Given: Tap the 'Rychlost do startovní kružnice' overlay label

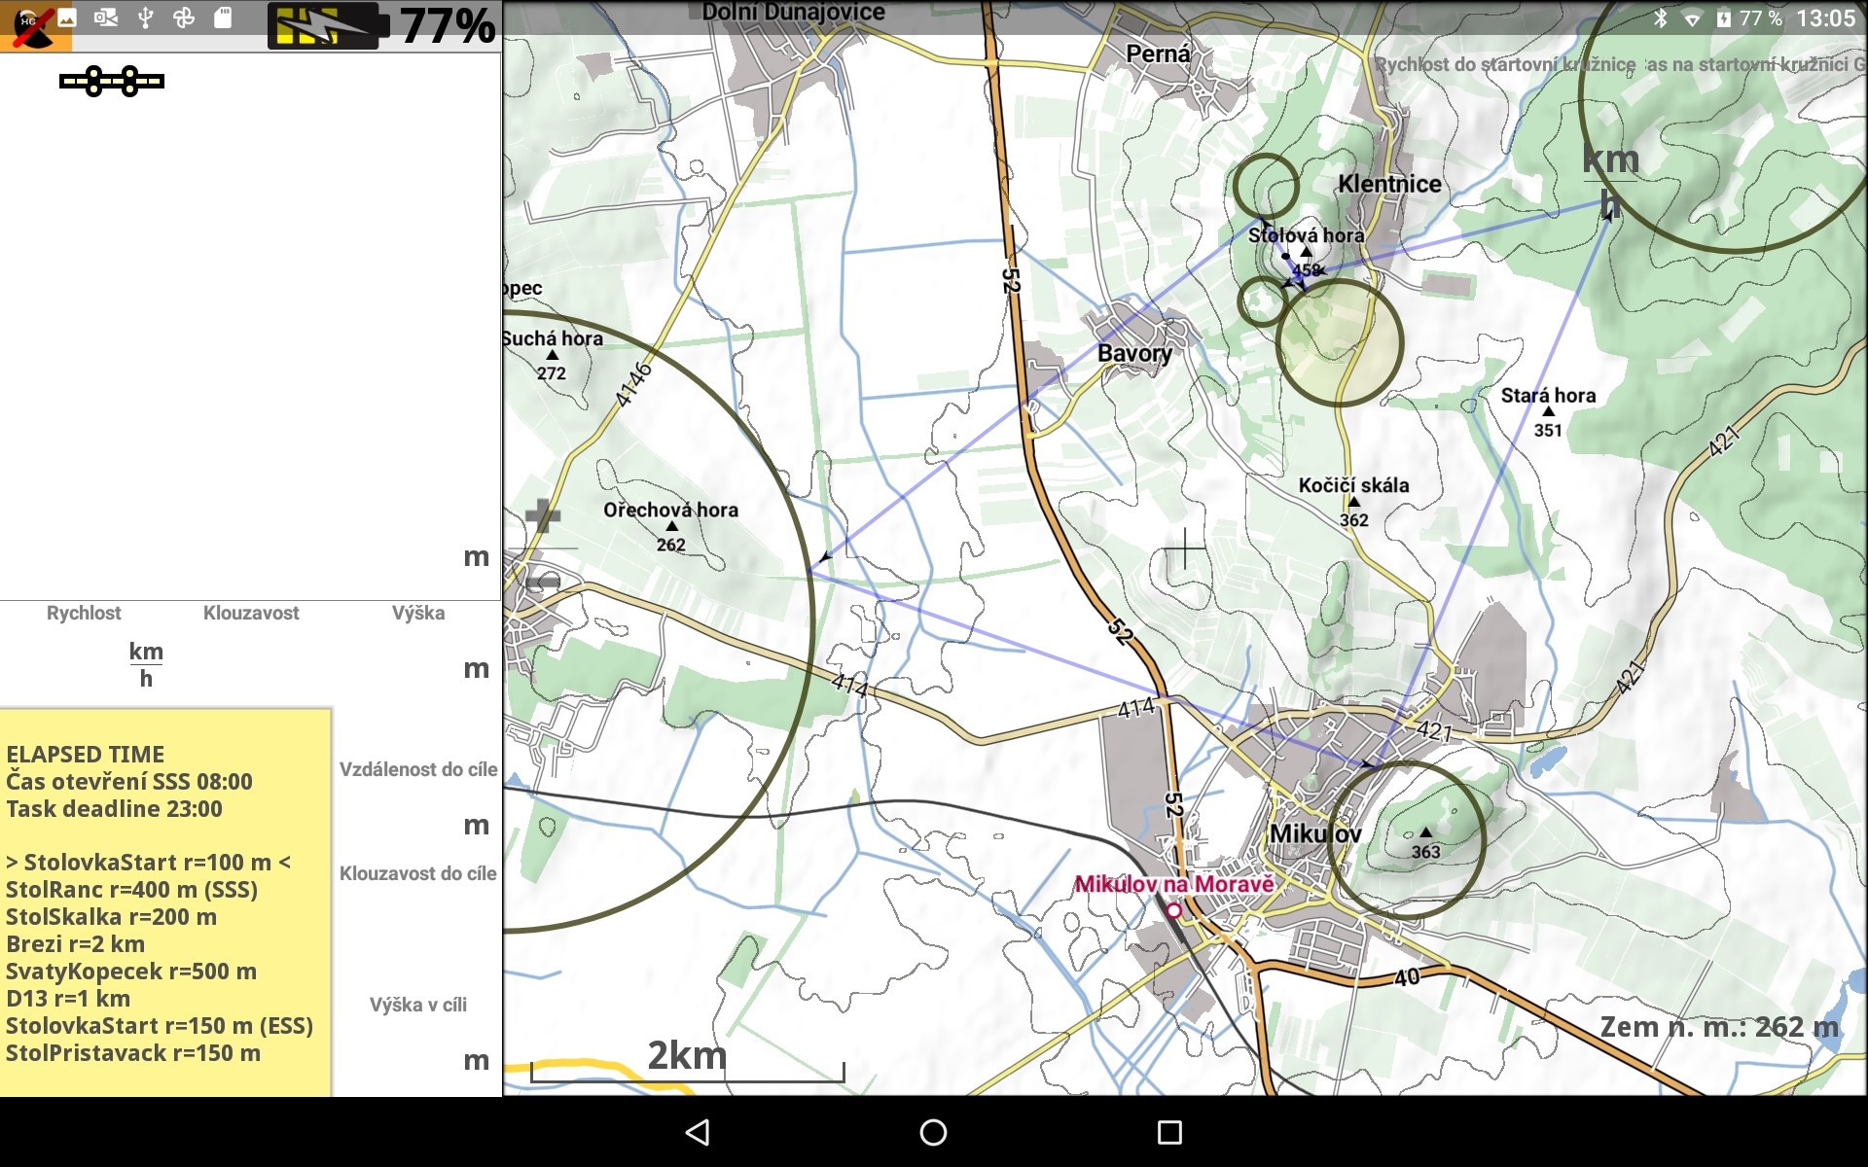Looking at the screenshot, I should tap(1505, 65).
